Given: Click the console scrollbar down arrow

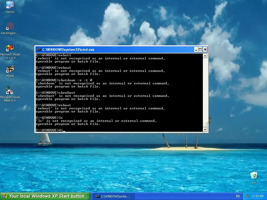Looking at the screenshot, I should 205,130.
